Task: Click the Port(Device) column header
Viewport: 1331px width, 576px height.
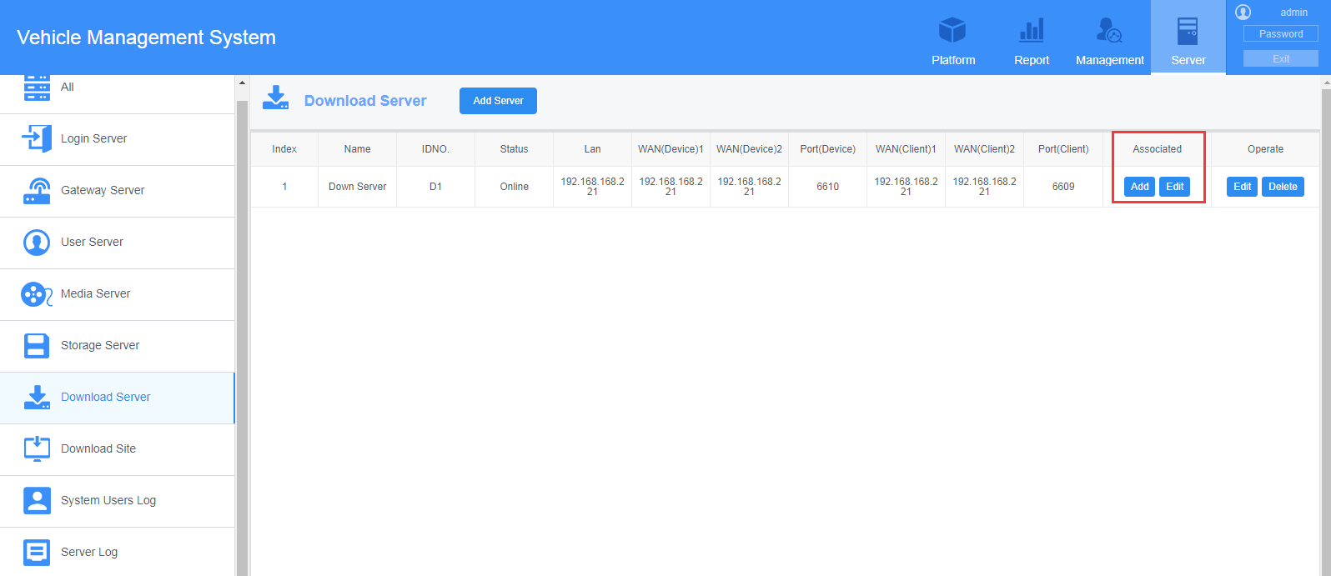Action: 827,149
